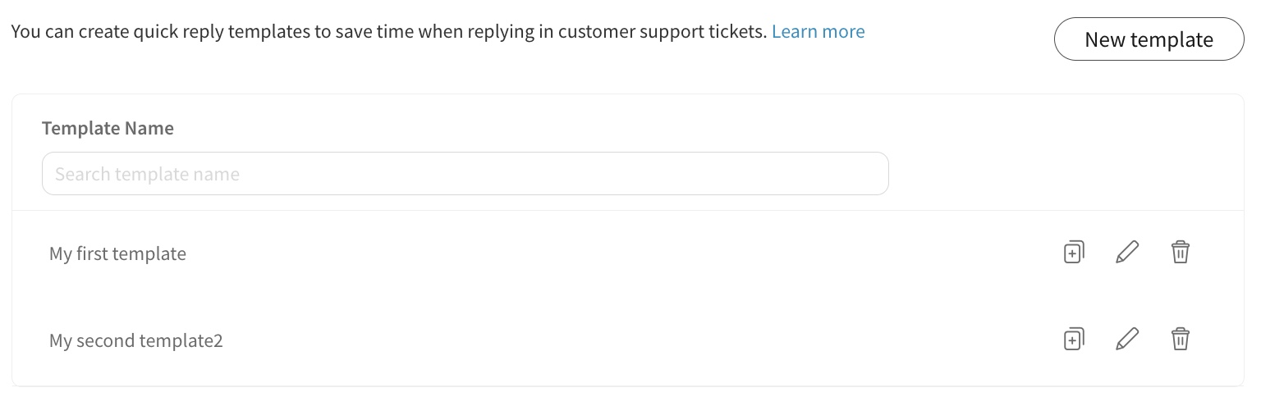Click the New template button
The image size is (1261, 397).
[1149, 39]
